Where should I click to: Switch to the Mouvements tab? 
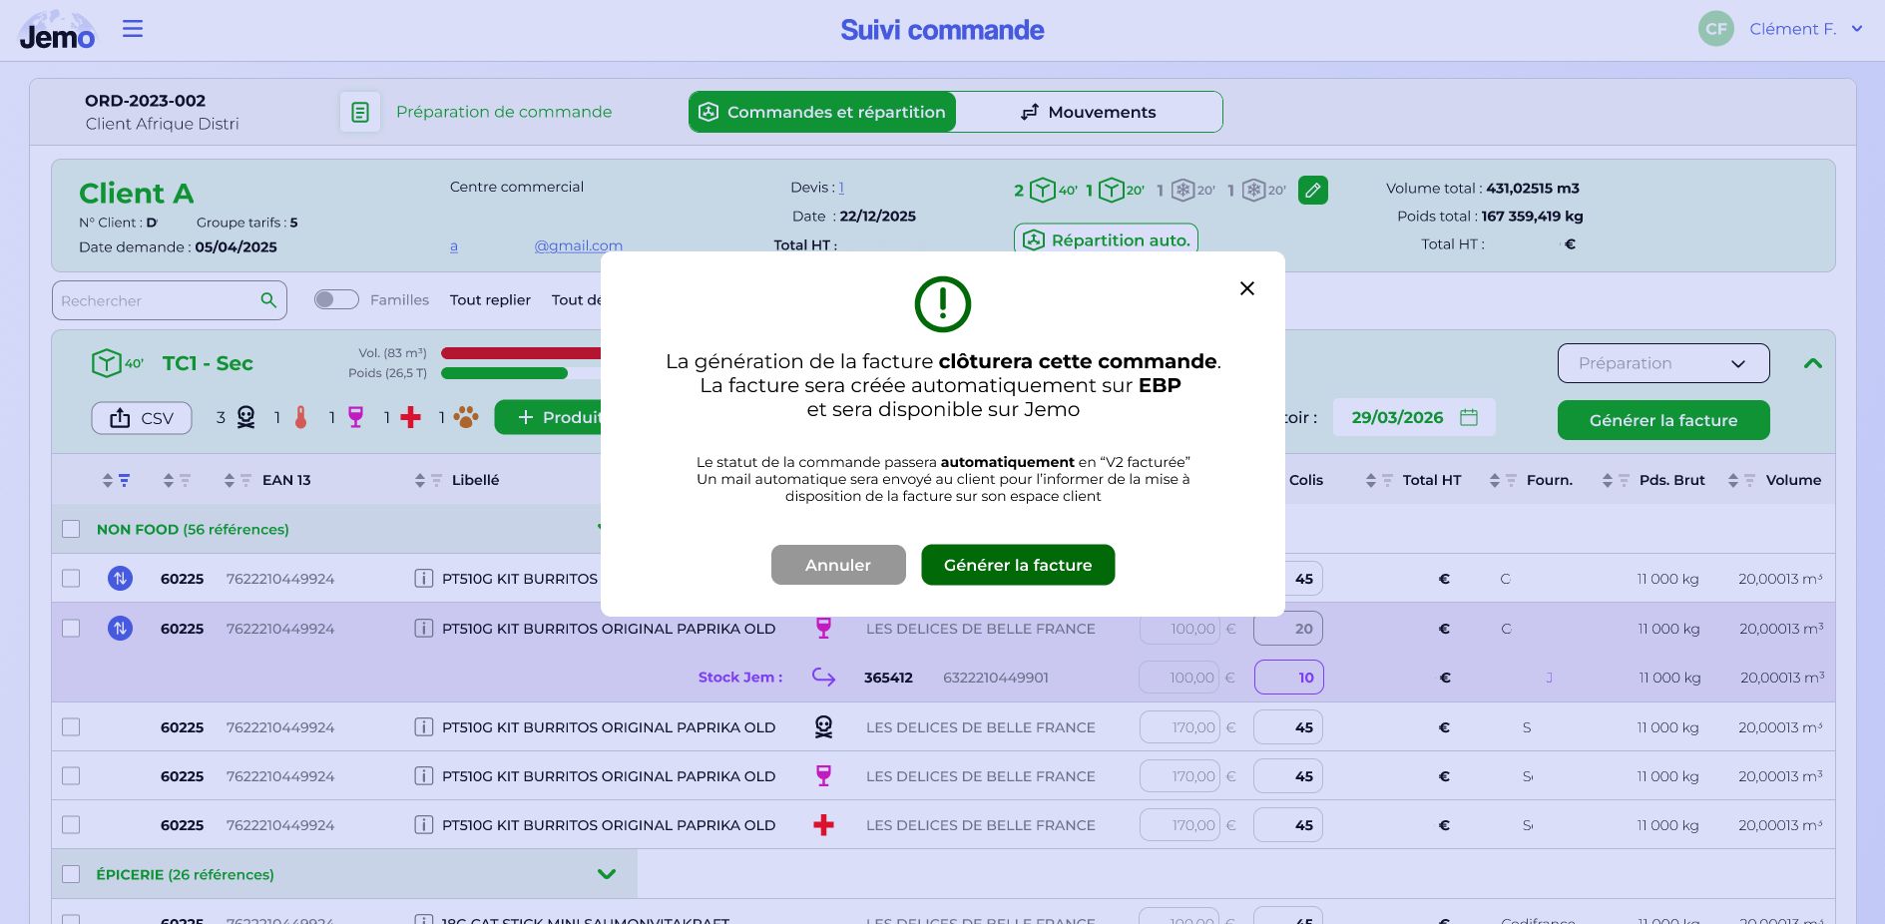click(1089, 112)
